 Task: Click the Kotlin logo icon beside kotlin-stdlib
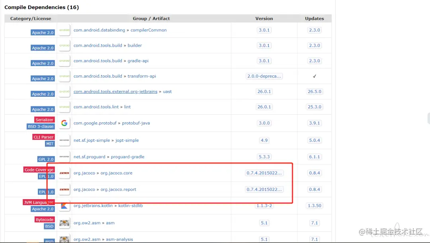(x=64, y=206)
